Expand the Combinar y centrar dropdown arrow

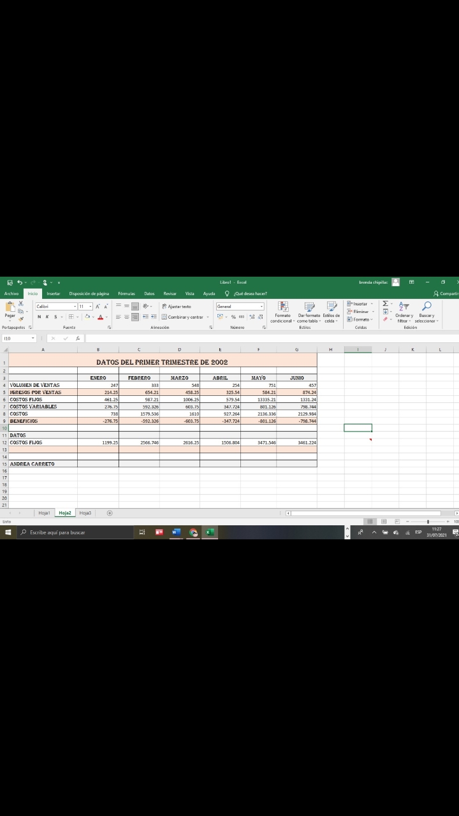click(207, 317)
